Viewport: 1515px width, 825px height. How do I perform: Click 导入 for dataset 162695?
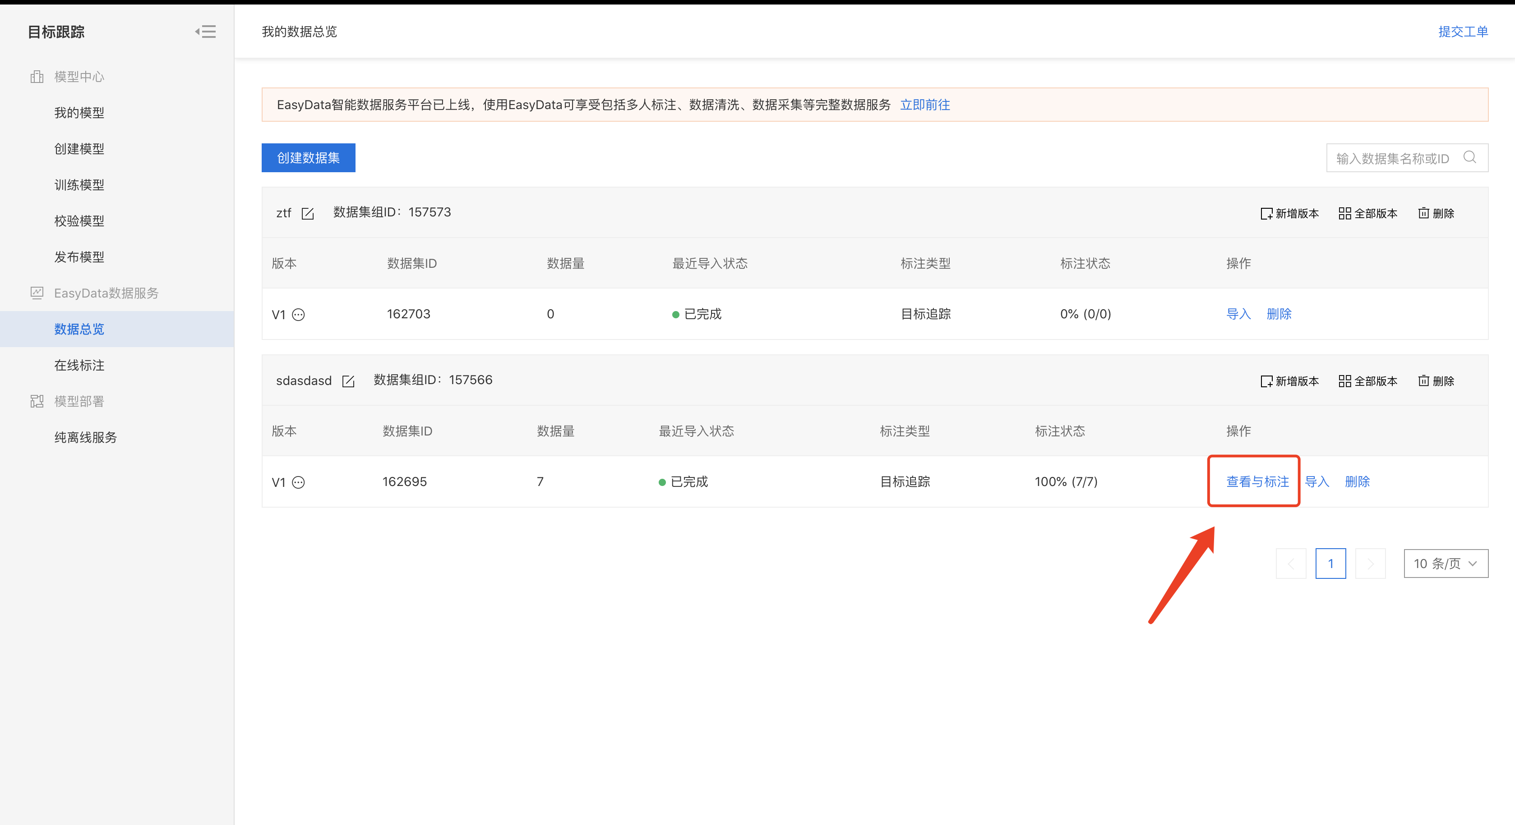point(1317,482)
